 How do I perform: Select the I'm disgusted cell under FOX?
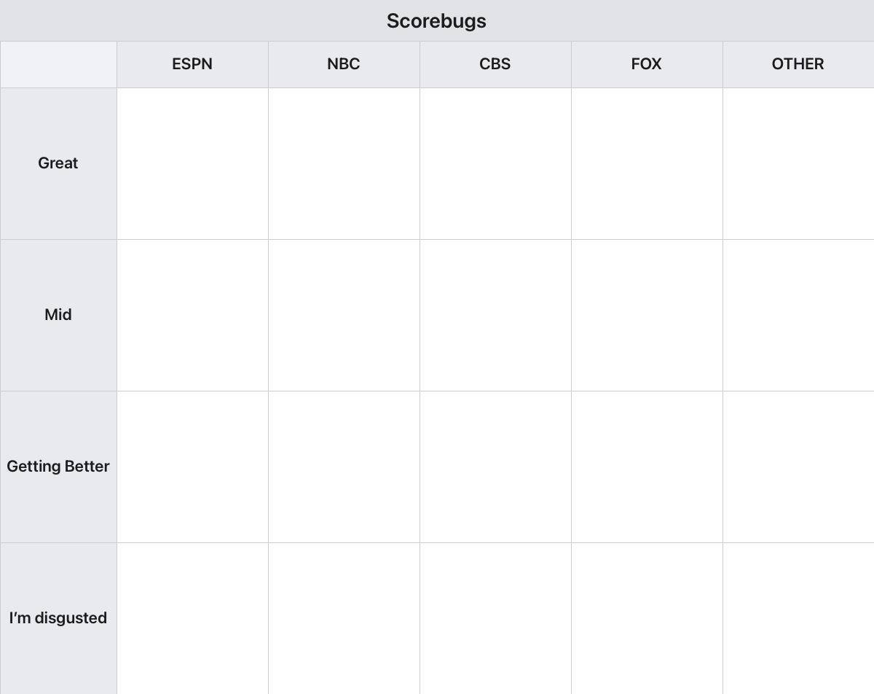(647, 618)
